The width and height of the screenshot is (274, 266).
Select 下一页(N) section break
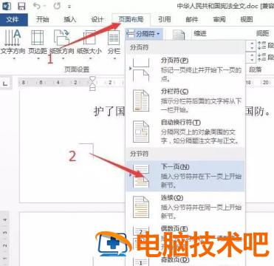click(185, 176)
